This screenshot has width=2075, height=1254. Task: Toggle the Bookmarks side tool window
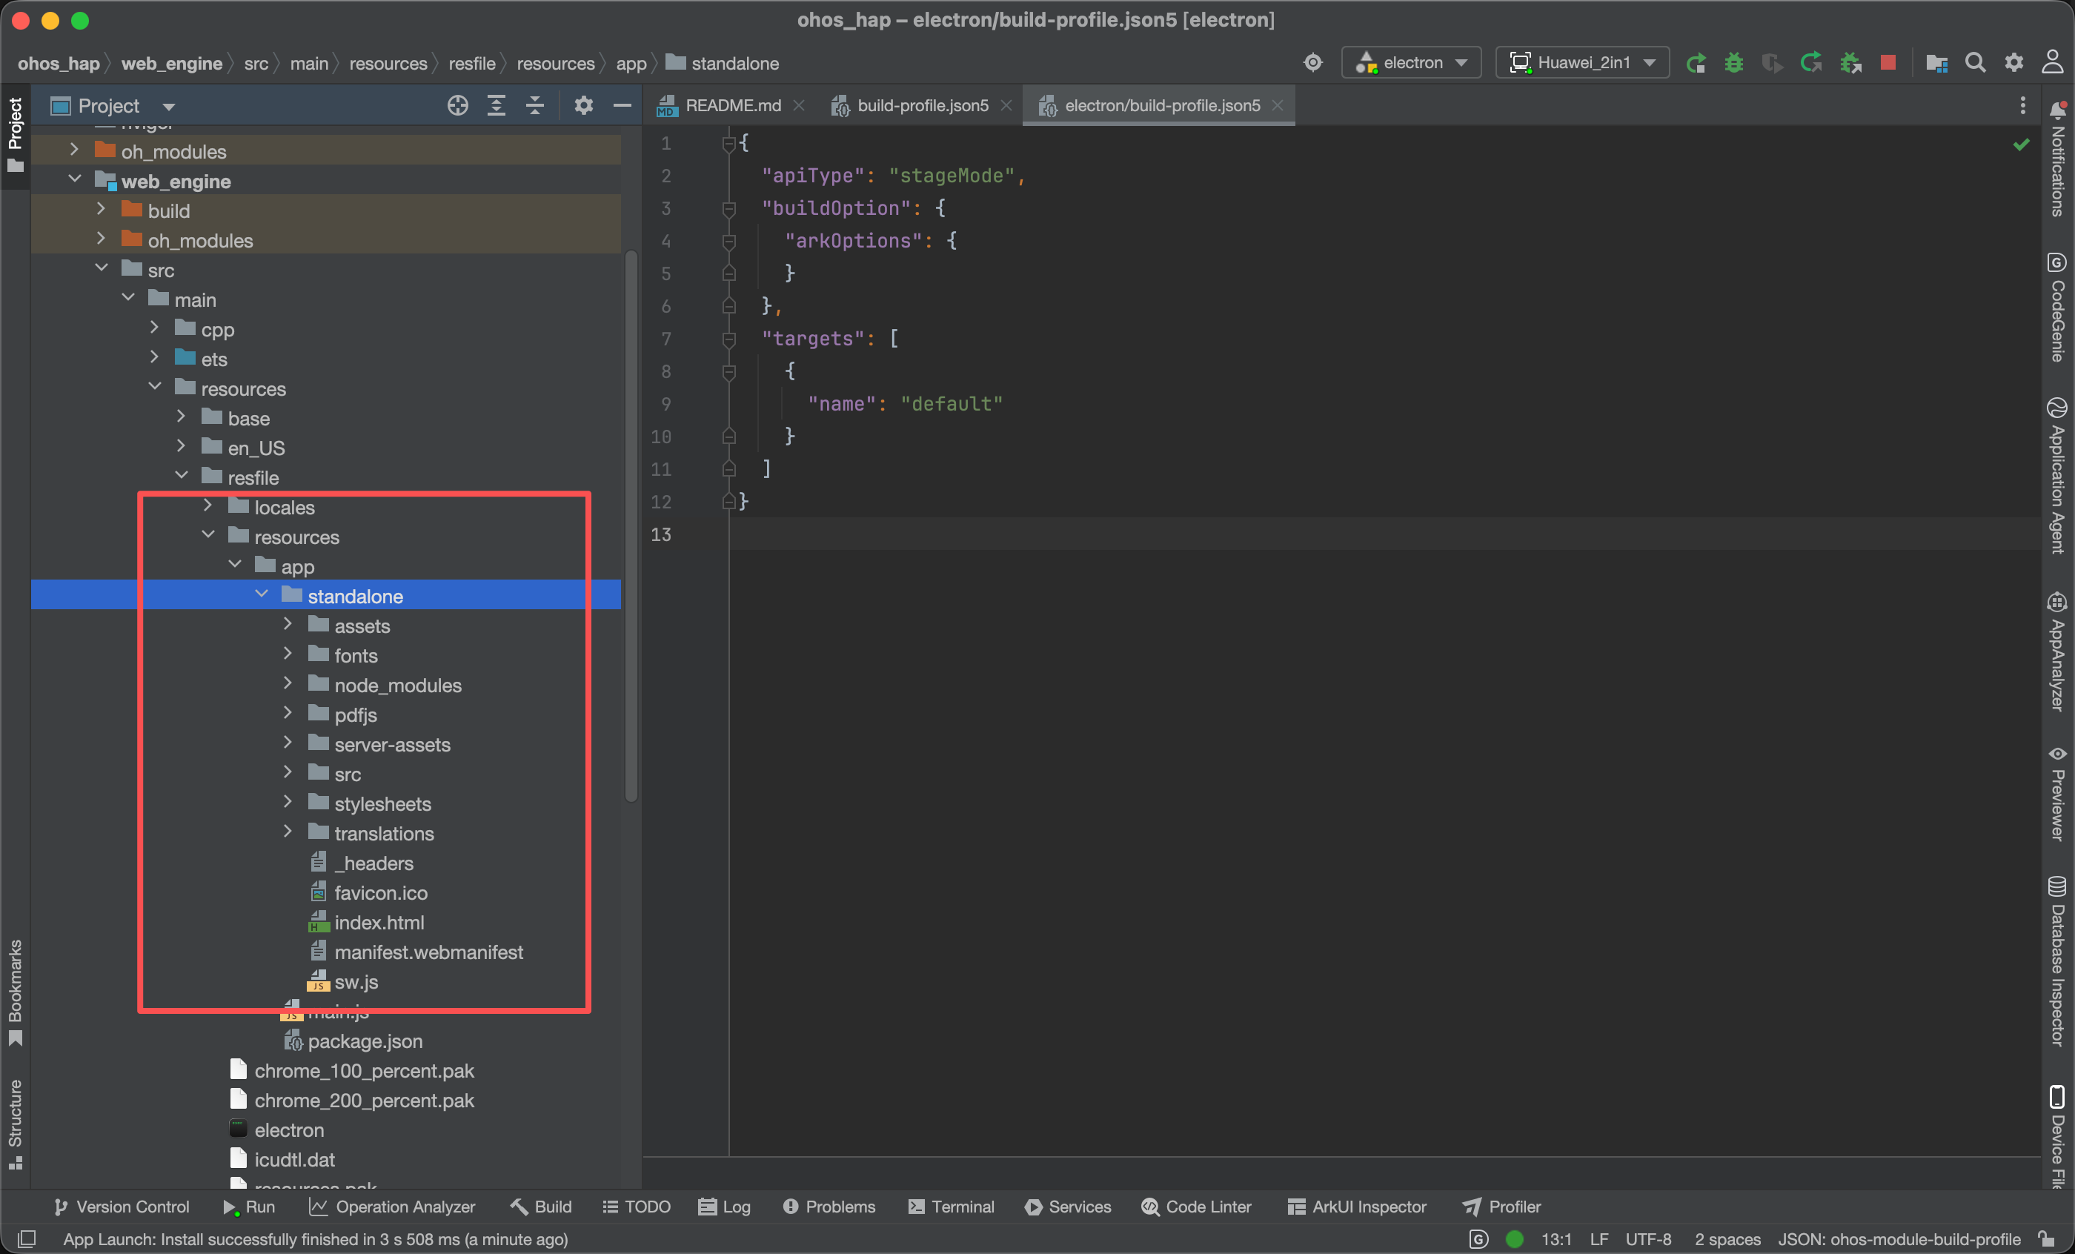pyautogui.click(x=15, y=992)
